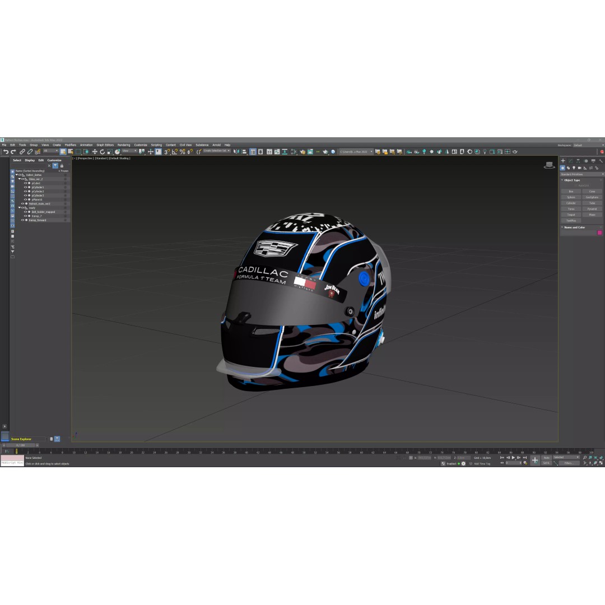The width and height of the screenshot is (605, 605).
Task: Toggle the 3D Snaps button
Action: click(x=167, y=152)
